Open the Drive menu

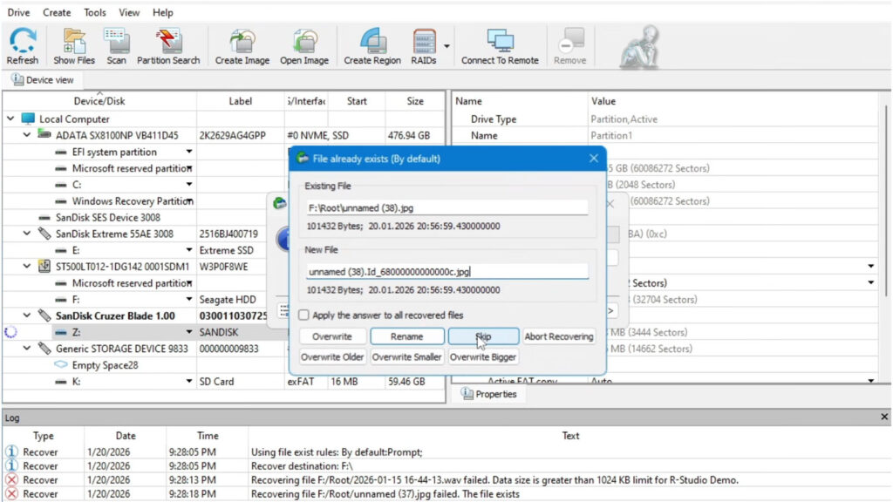[x=18, y=12]
